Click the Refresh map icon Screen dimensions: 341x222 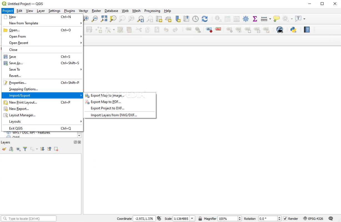click(x=205, y=19)
